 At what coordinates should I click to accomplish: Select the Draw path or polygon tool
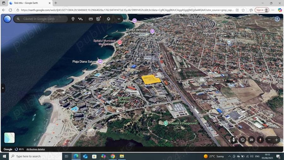[x=80, y=19]
